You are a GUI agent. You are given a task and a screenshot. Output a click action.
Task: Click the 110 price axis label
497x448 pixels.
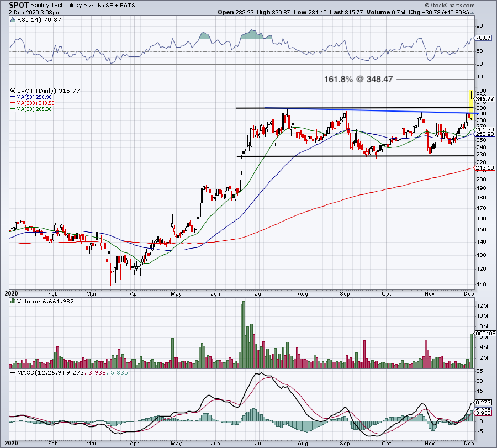click(x=481, y=284)
